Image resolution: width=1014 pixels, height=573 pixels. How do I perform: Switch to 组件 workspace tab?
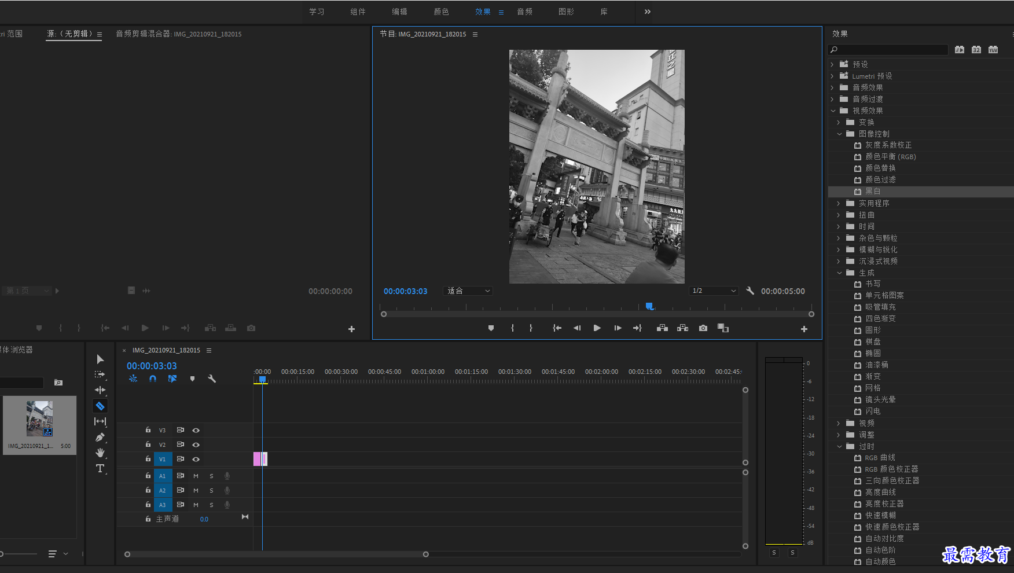point(358,12)
